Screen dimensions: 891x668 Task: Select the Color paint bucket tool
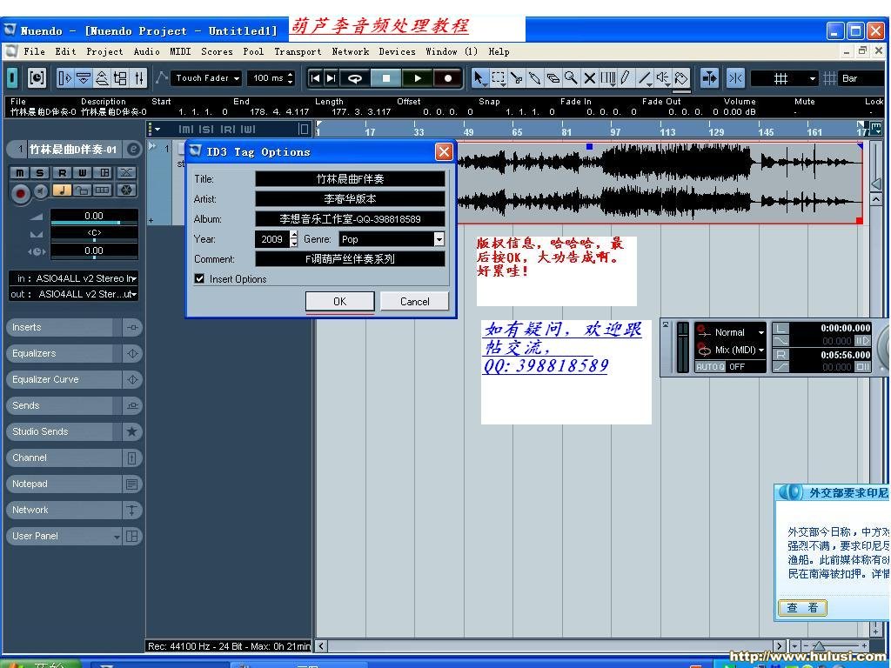pyautogui.click(x=680, y=77)
